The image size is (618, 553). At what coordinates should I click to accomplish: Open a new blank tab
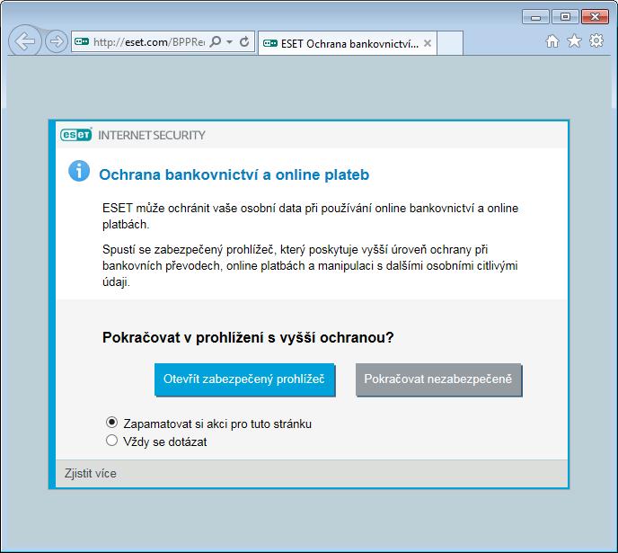pos(450,43)
